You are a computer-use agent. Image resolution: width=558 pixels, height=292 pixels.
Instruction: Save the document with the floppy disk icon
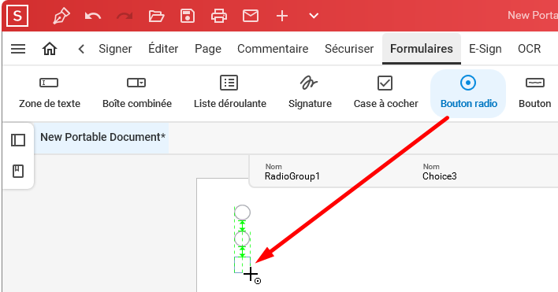[188, 16]
